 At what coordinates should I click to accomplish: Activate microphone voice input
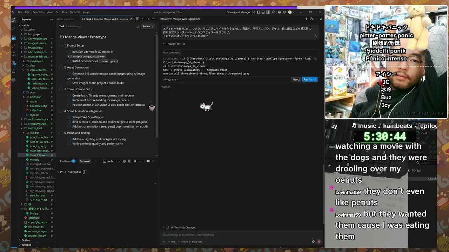[x=313, y=241]
